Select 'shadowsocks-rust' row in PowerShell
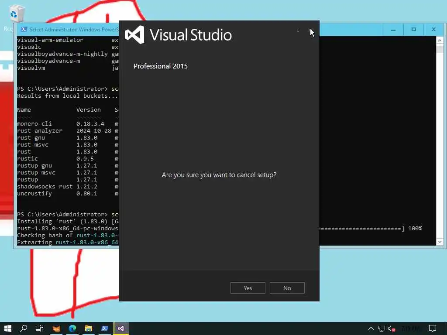This screenshot has width=447, height=335. (x=68, y=187)
